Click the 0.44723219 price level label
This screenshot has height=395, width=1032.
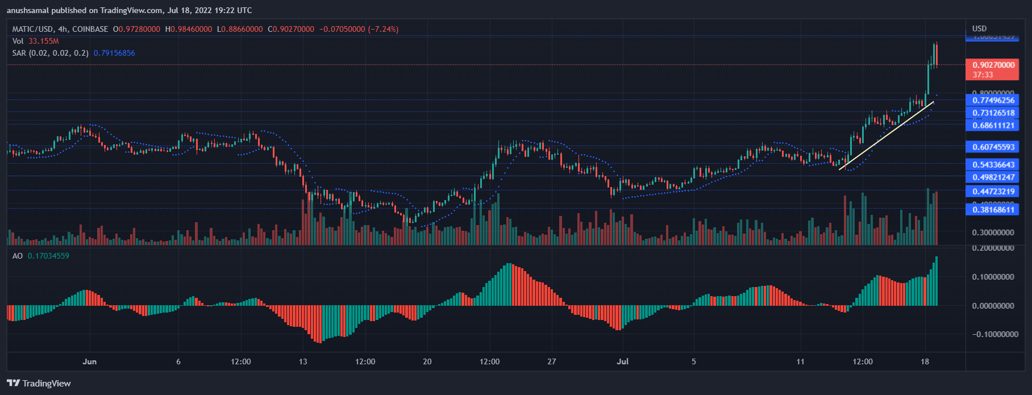992,192
